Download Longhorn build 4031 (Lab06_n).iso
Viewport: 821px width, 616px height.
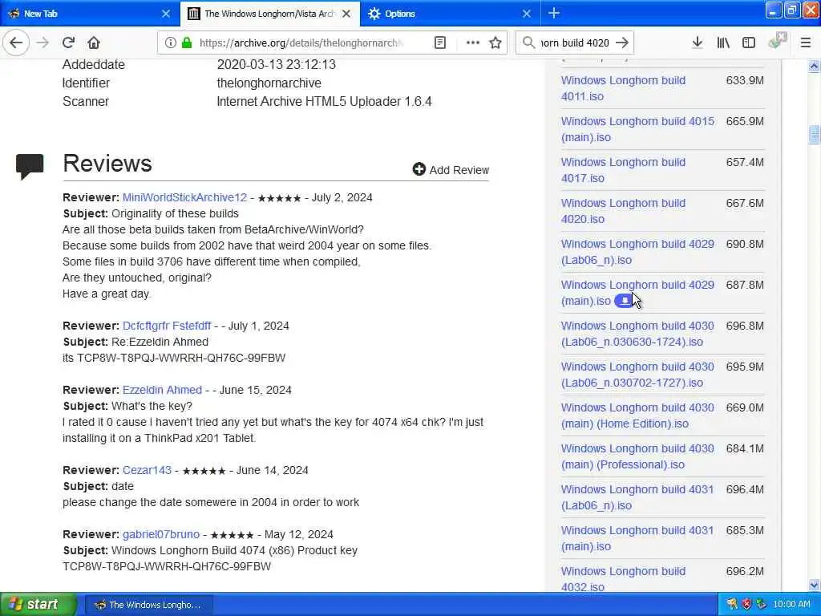[637, 497]
